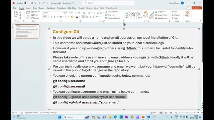Open the Text Direction dropdown
Viewport: 214px width, 120px height.
click(112, 12)
